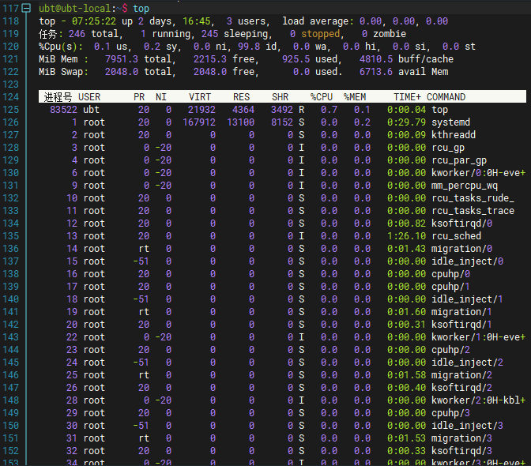Click 'rcu_gp' command name
The height and width of the screenshot is (466, 531).
point(448,148)
